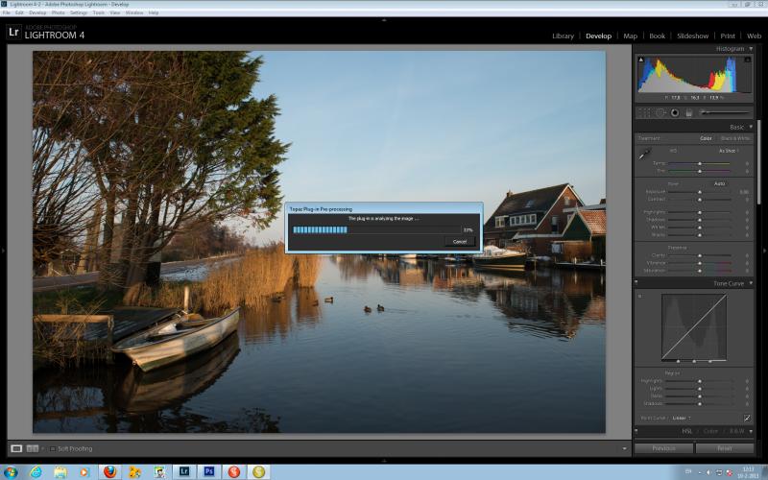The image size is (768, 480).
Task: Switch to Photoshop taskbar icon
Action: 209,471
